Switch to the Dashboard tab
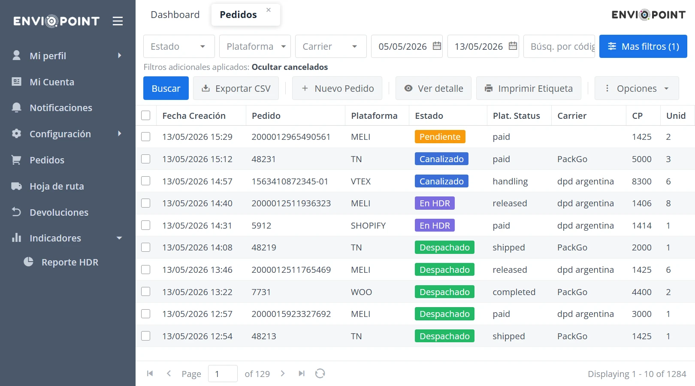 [175, 15]
